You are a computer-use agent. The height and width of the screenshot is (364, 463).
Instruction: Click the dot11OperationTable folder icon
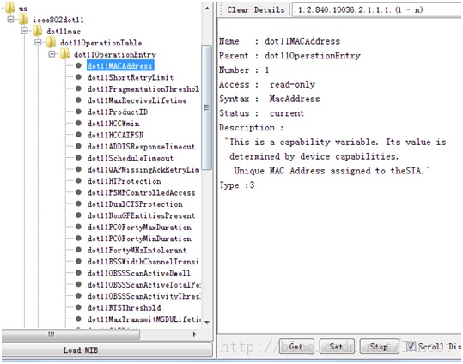click(51, 42)
